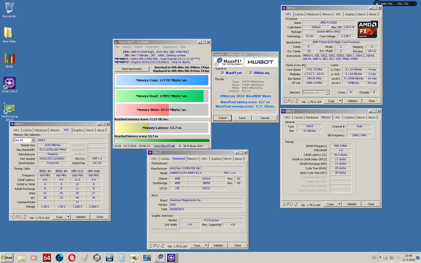Viewport: 421px width, 263px height.
Task: Open Paint from the taskbar
Action: coord(84,258)
